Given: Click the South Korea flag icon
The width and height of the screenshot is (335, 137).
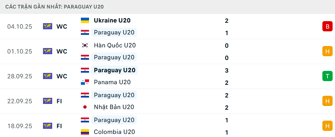Looking at the screenshot, I should 85,45.
